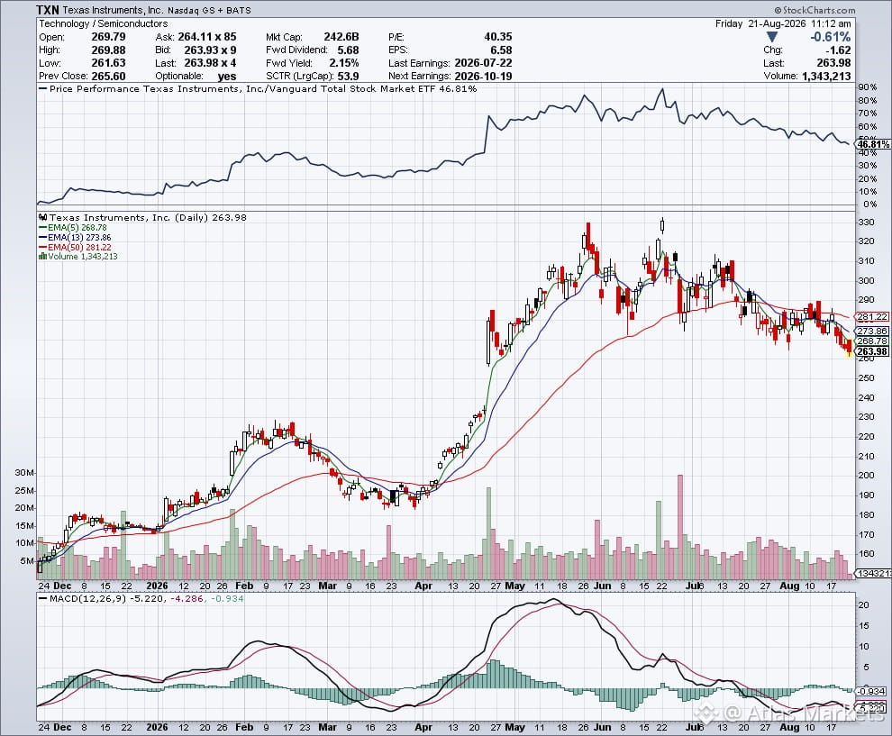Viewport: 892px width, 736px height.
Task: Click the Ask value 264.11 x 85
Action: (x=207, y=37)
